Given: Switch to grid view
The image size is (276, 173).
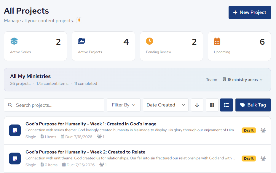Looking at the screenshot, I should click(212, 105).
